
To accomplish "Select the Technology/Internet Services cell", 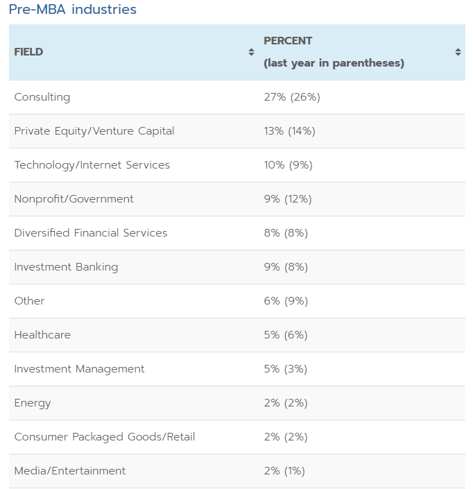I will pyautogui.click(x=92, y=165).
